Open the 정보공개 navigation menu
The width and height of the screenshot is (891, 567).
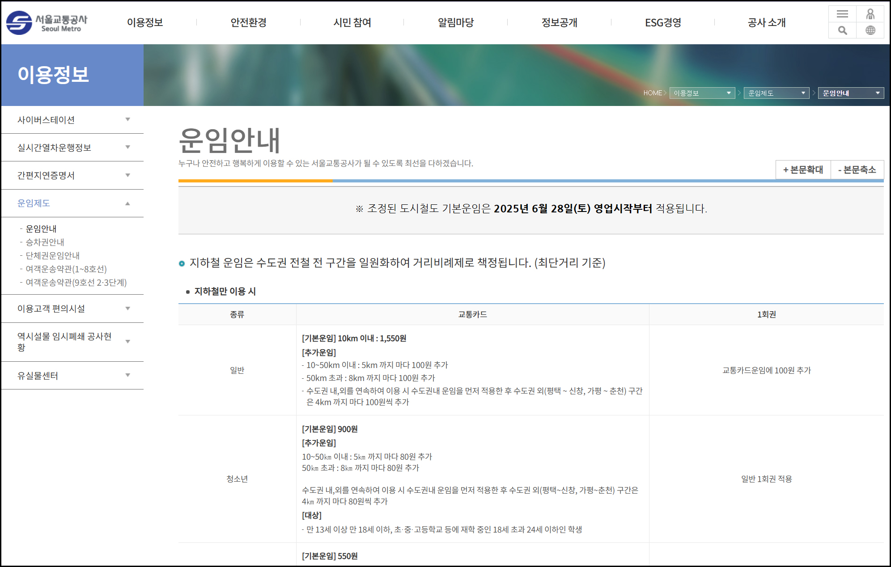[x=559, y=22]
